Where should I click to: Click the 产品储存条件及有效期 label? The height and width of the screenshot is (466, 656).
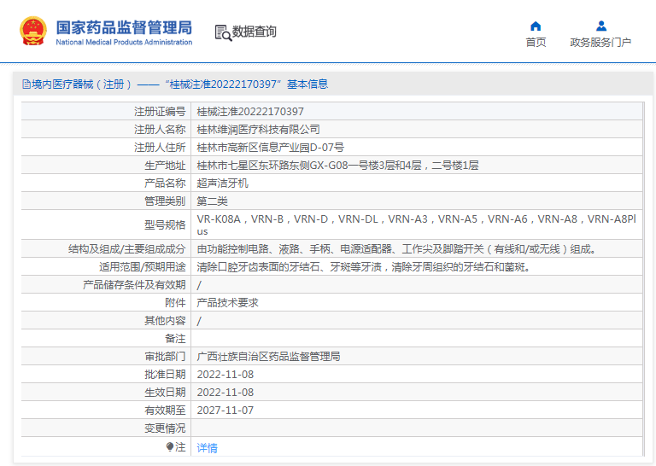pyautogui.click(x=134, y=285)
